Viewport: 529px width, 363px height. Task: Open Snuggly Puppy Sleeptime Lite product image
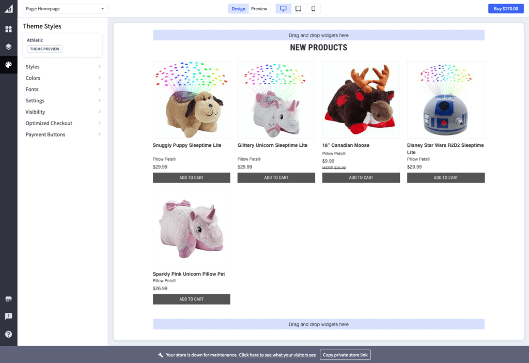click(x=191, y=100)
